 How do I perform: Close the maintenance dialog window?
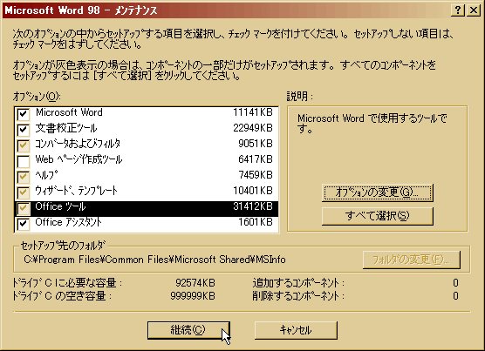coord(474,10)
